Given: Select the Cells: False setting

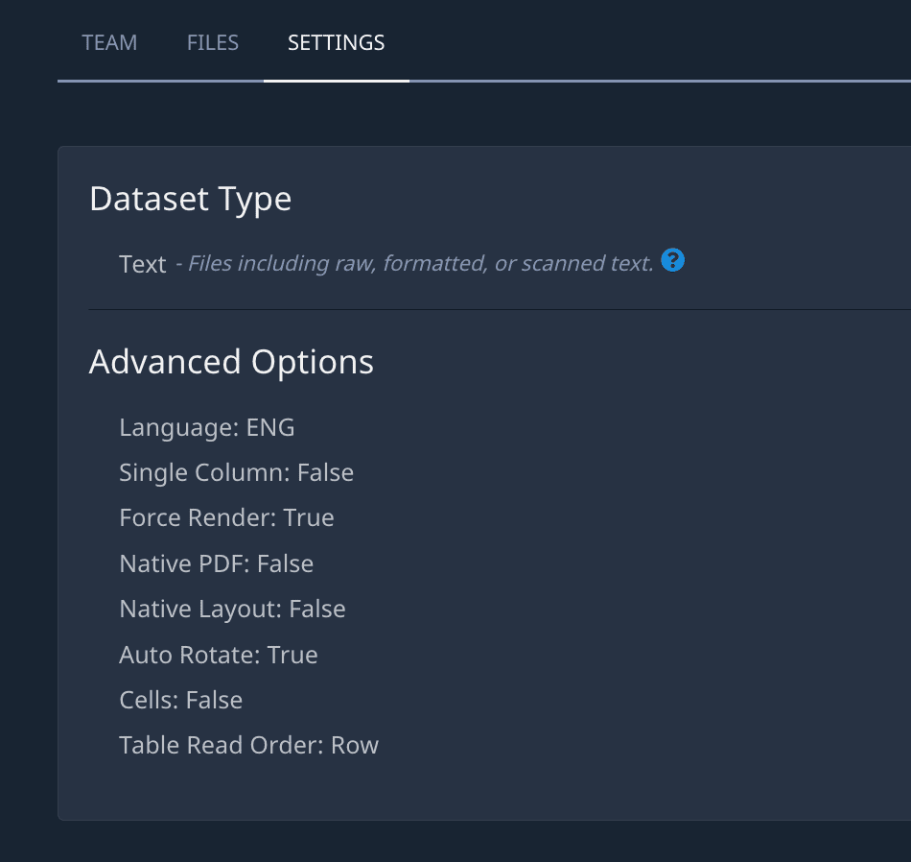Looking at the screenshot, I should (180, 700).
